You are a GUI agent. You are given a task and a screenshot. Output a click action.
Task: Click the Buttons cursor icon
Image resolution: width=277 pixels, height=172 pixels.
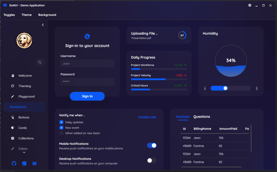coord(13,117)
